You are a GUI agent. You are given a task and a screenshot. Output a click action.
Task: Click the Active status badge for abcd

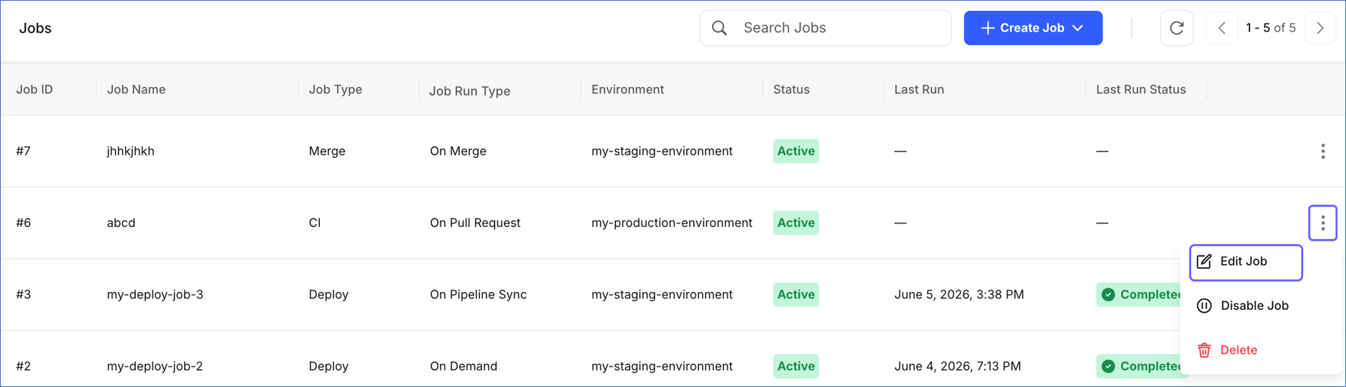coord(795,223)
